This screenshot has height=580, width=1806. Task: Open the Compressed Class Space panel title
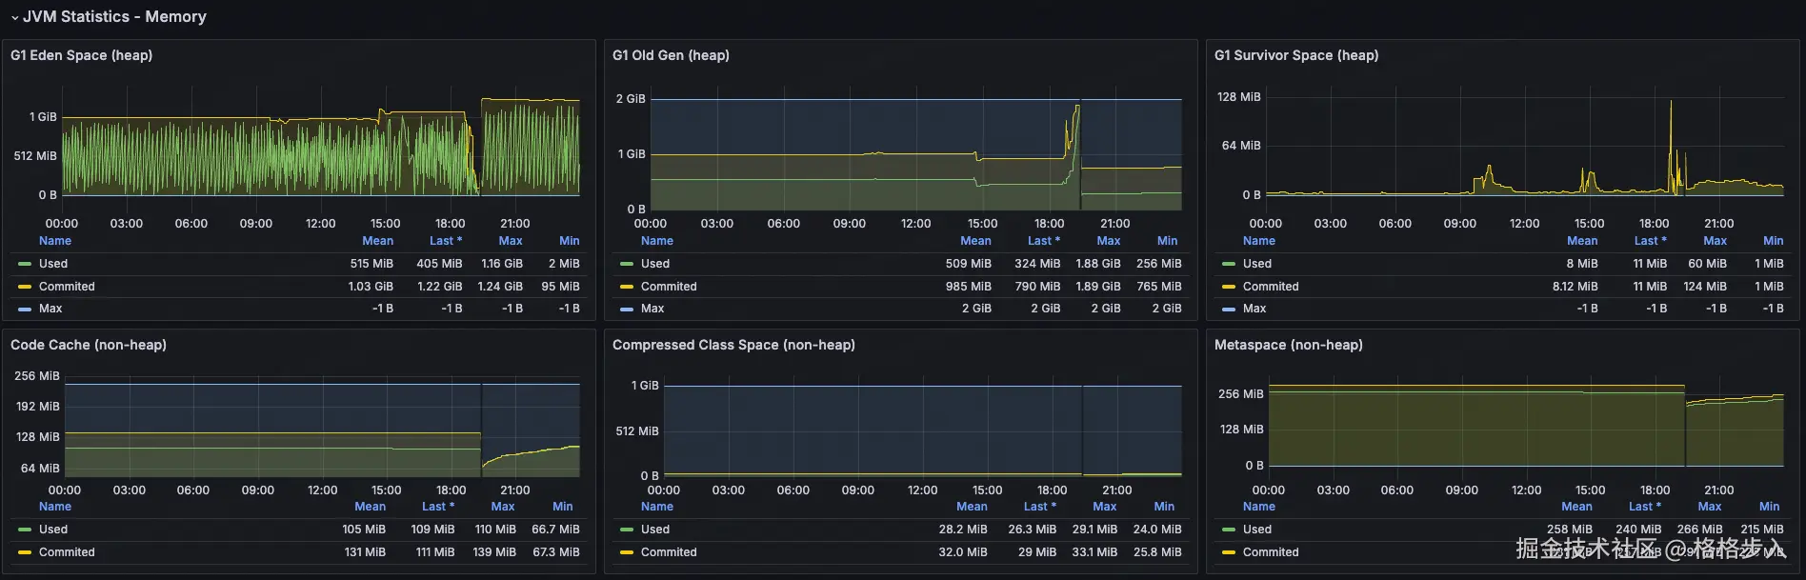tap(733, 345)
